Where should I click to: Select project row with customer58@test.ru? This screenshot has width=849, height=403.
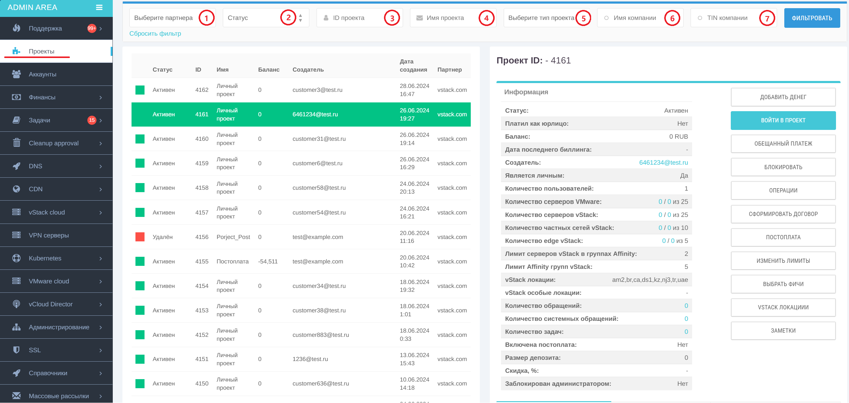click(301, 188)
